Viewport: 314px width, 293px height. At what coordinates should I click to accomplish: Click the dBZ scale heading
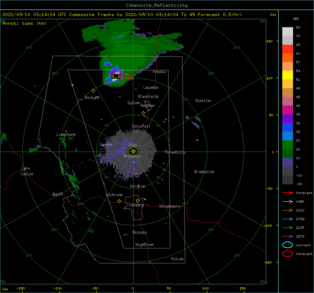296,18
